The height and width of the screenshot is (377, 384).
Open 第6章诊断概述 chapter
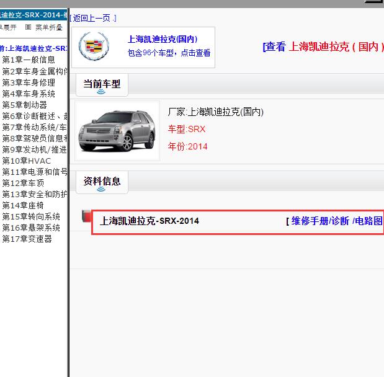35,116
